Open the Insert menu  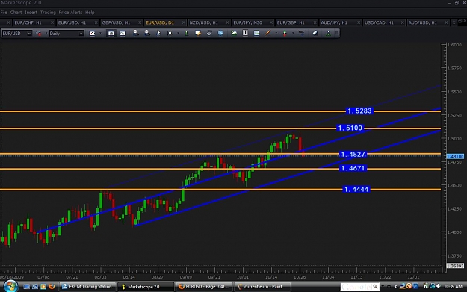[x=31, y=13]
